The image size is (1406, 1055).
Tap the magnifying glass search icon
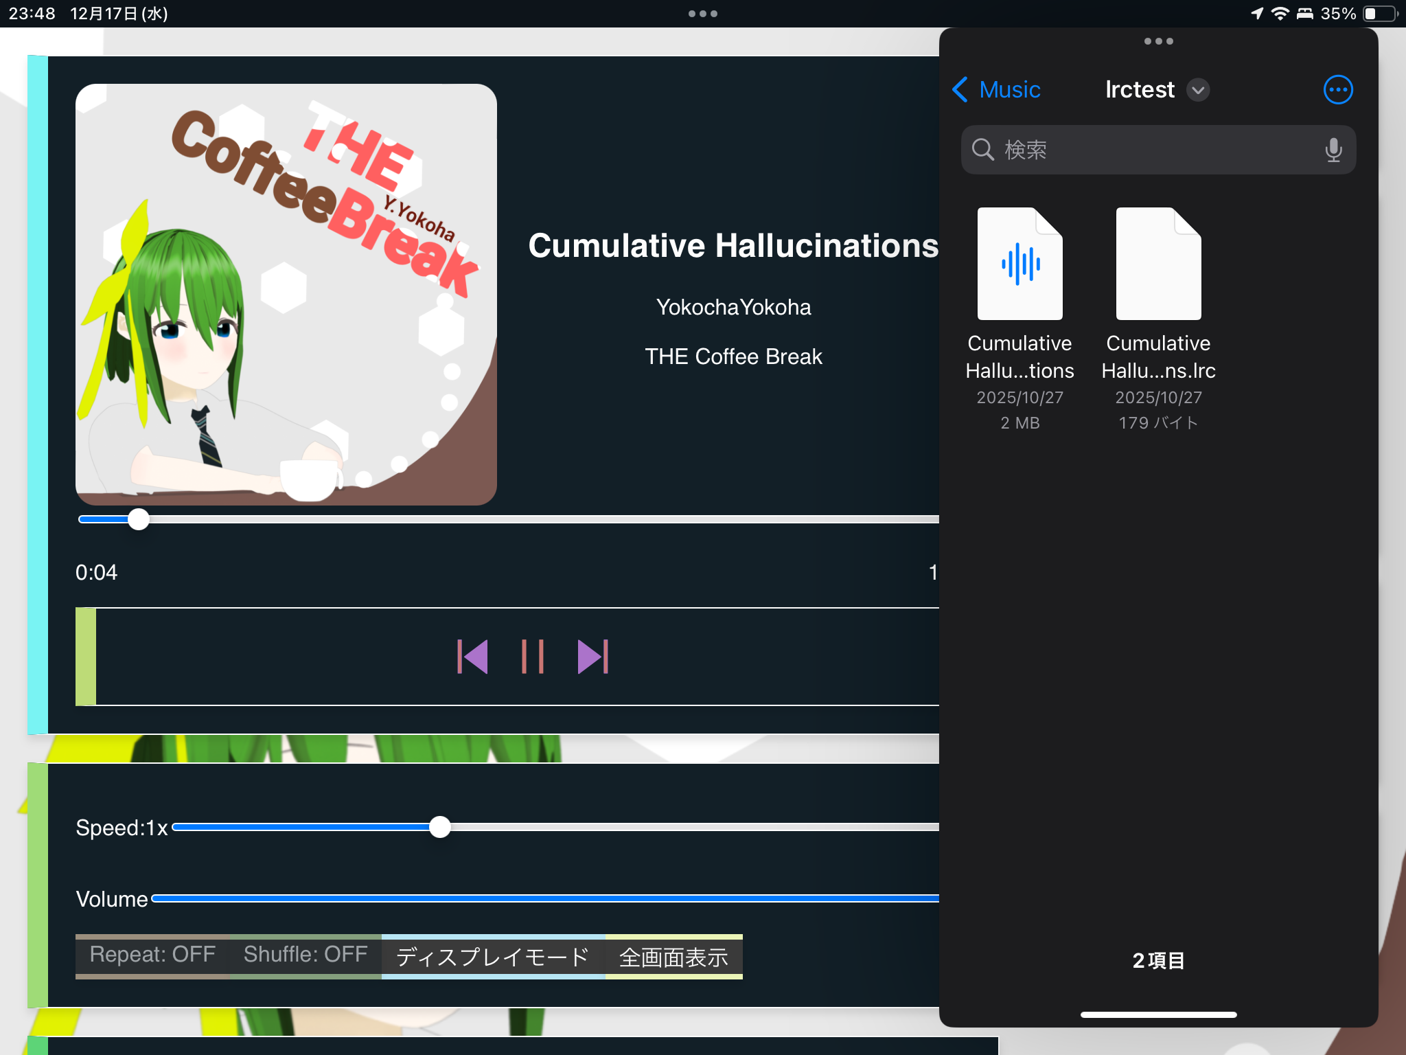coord(983,150)
